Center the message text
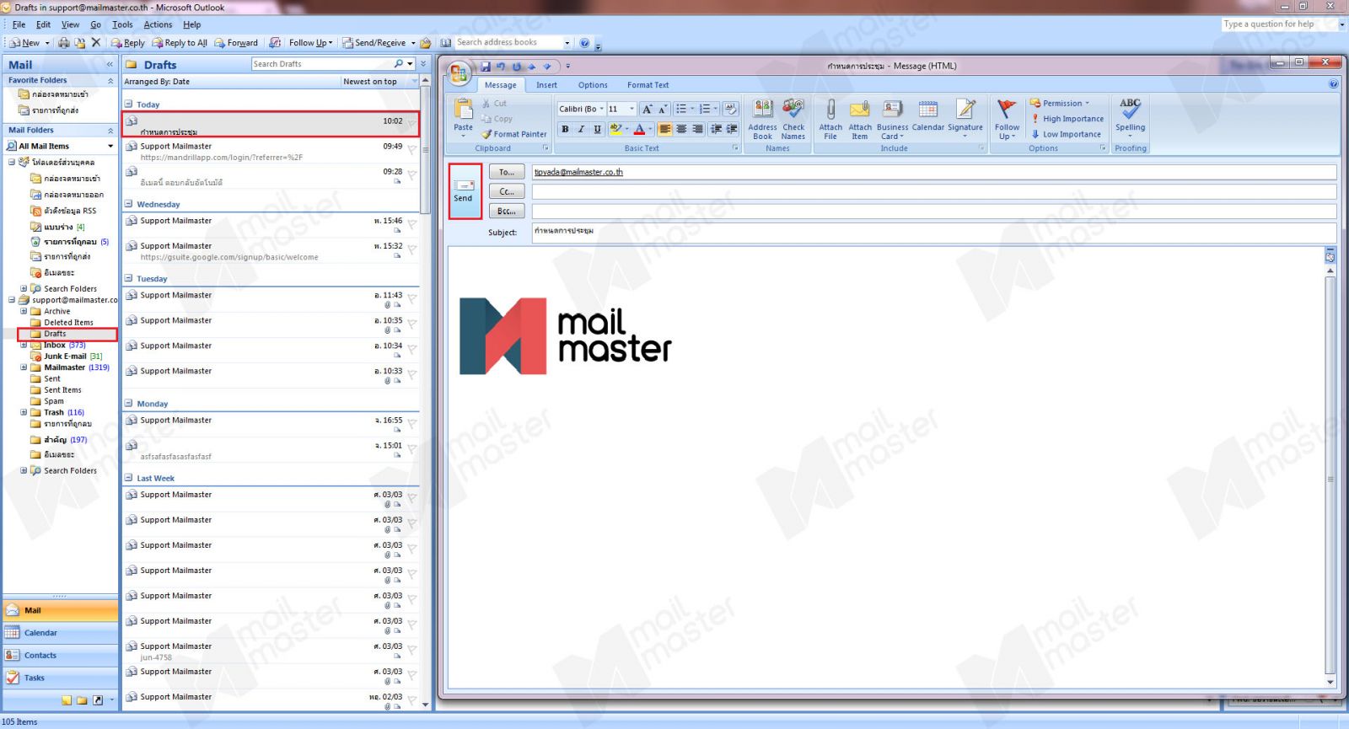The width and height of the screenshot is (1349, 729). coord(681,129)
